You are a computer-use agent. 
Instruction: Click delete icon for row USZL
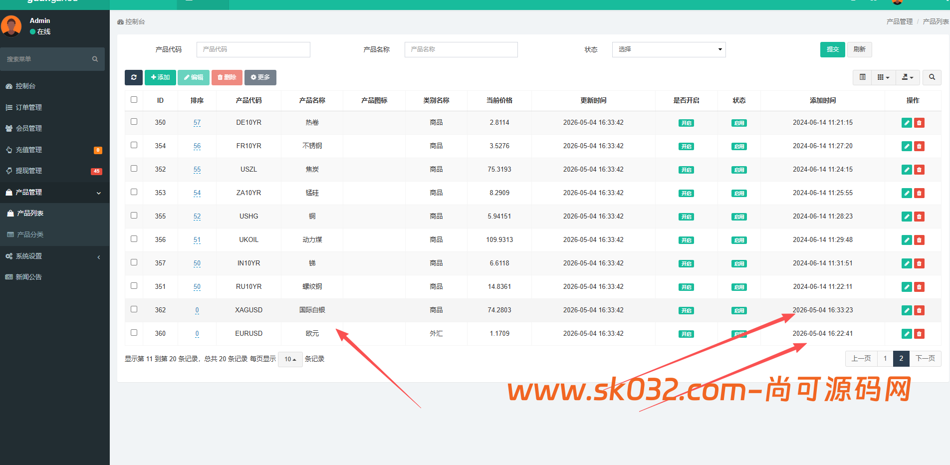[x=919, y=170]
